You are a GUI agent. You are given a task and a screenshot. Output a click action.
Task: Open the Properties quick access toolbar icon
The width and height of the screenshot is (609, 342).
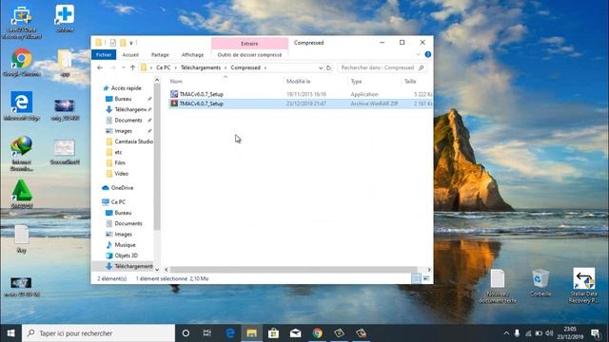click(x=112, y=43)
